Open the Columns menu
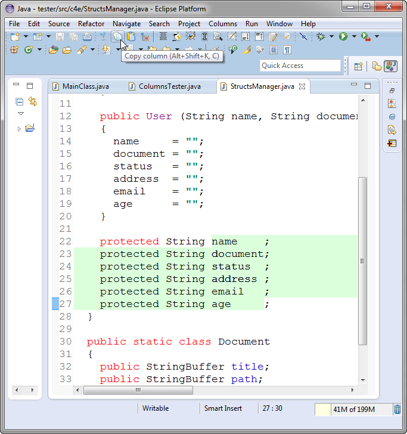407x434 pixels. [x=223, y=24]
